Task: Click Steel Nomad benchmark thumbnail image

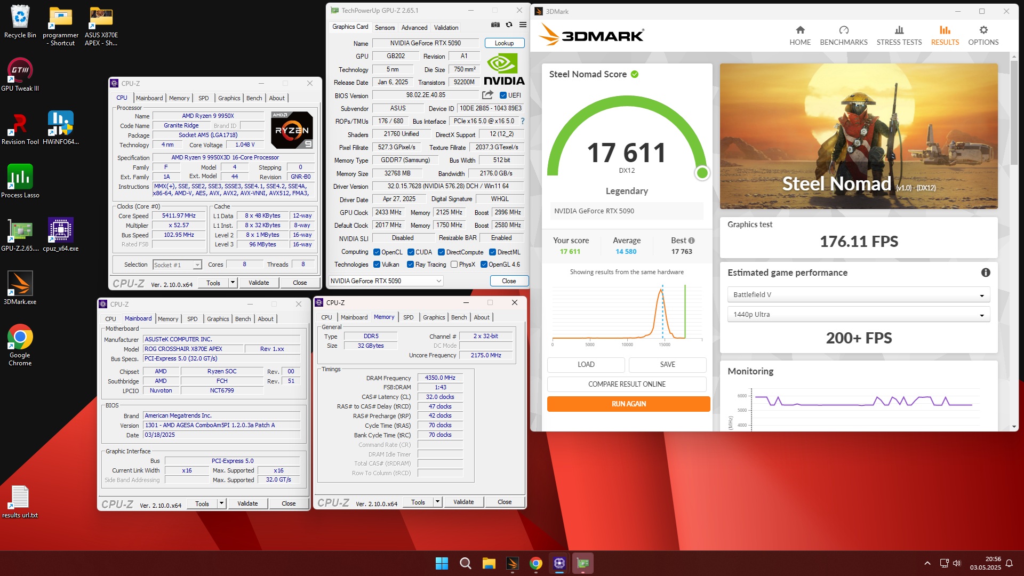Action: (x=858, y=137)
